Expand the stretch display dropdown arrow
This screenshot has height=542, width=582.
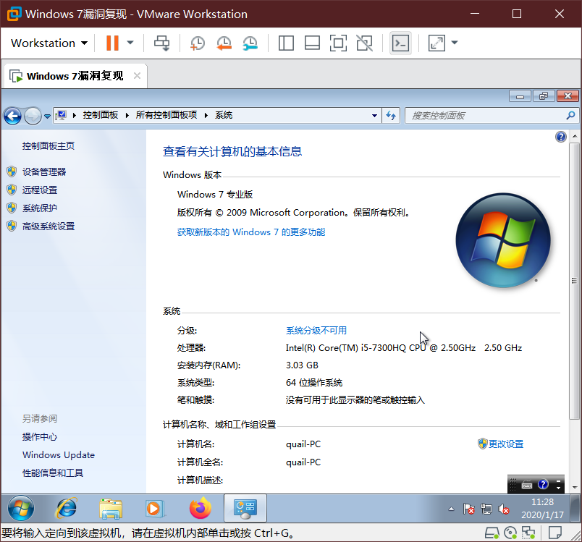pyautogui.click(x=455, y=43)
